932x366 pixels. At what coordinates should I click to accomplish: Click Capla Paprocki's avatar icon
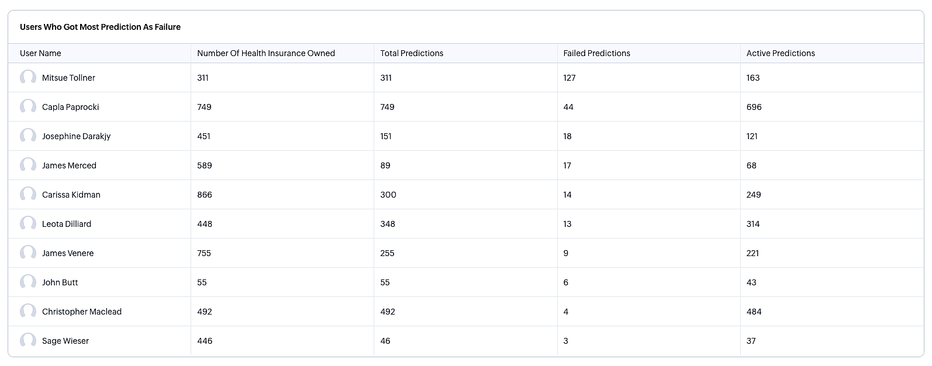28,107
